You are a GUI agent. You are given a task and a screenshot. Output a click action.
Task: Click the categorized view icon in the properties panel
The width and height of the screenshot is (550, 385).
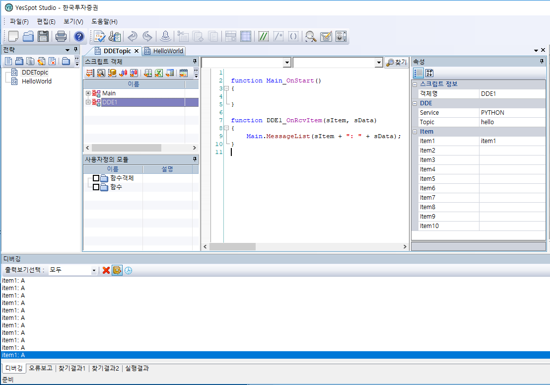click(418, 73)
